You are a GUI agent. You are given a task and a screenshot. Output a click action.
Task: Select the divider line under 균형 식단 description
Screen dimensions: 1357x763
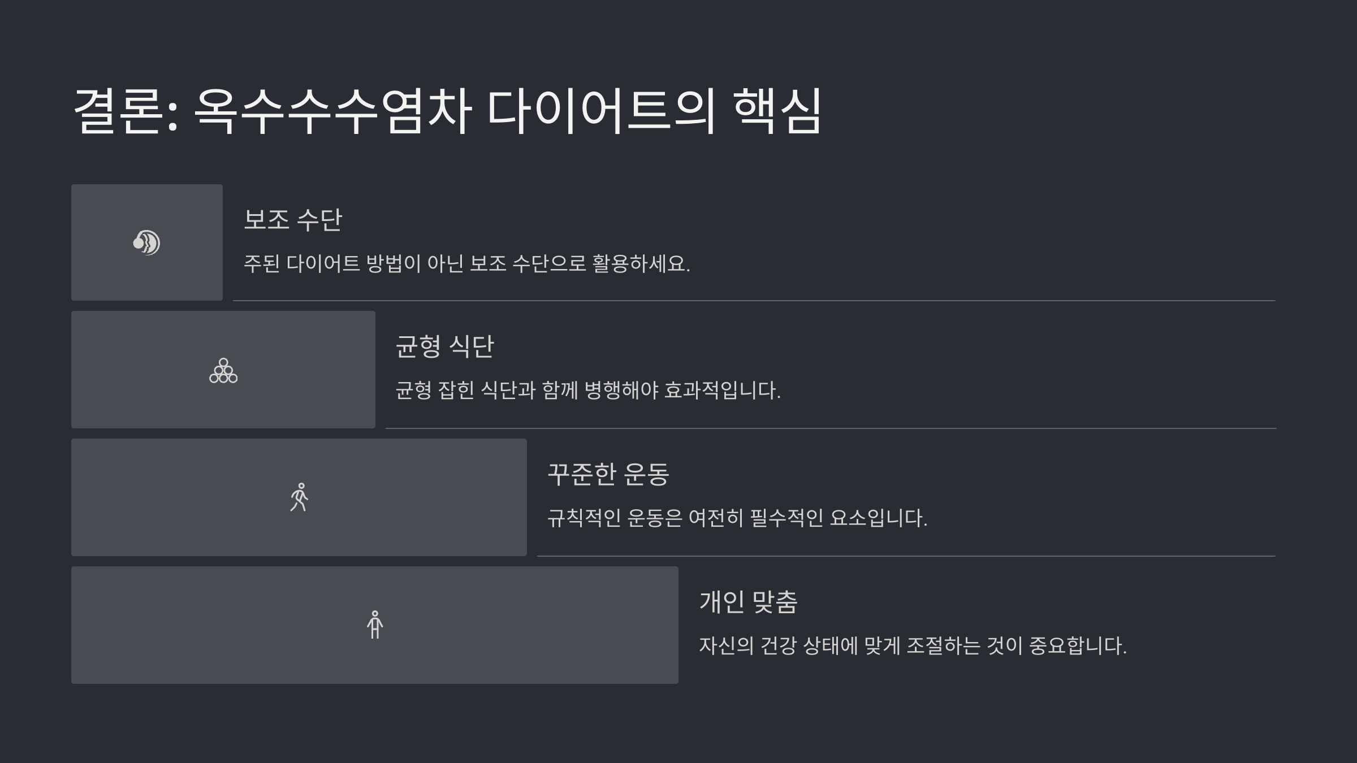[x=831, y=428]
